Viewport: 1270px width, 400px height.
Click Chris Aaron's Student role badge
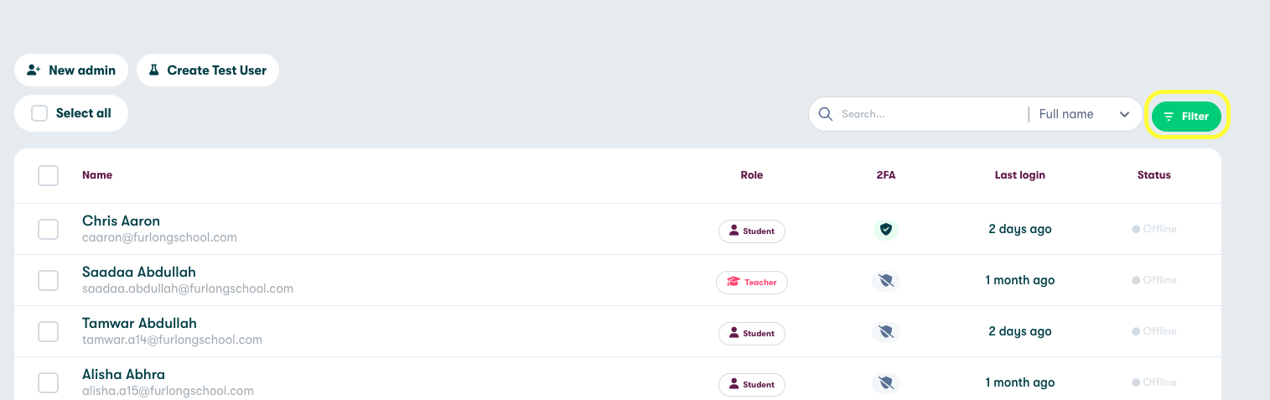click(x=752, y=231)
